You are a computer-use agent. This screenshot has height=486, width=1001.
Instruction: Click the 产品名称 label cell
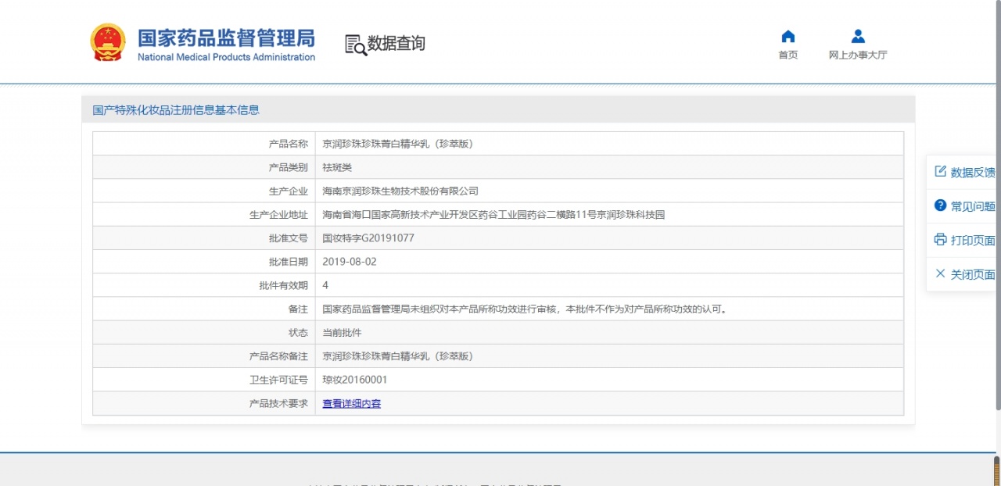point(204,144)
